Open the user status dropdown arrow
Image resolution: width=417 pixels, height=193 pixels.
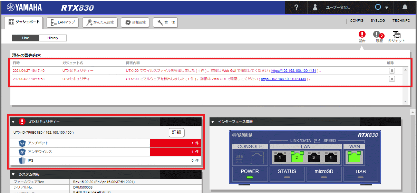[x=387, y=8]
